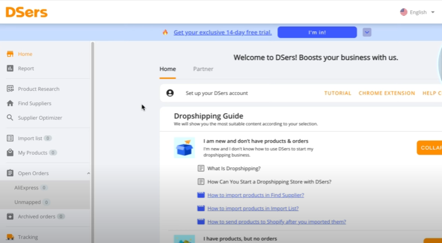Viewport: 442px width, 243px height.
Task: Click the TUTORIAL link
Action: pos(338,93)
